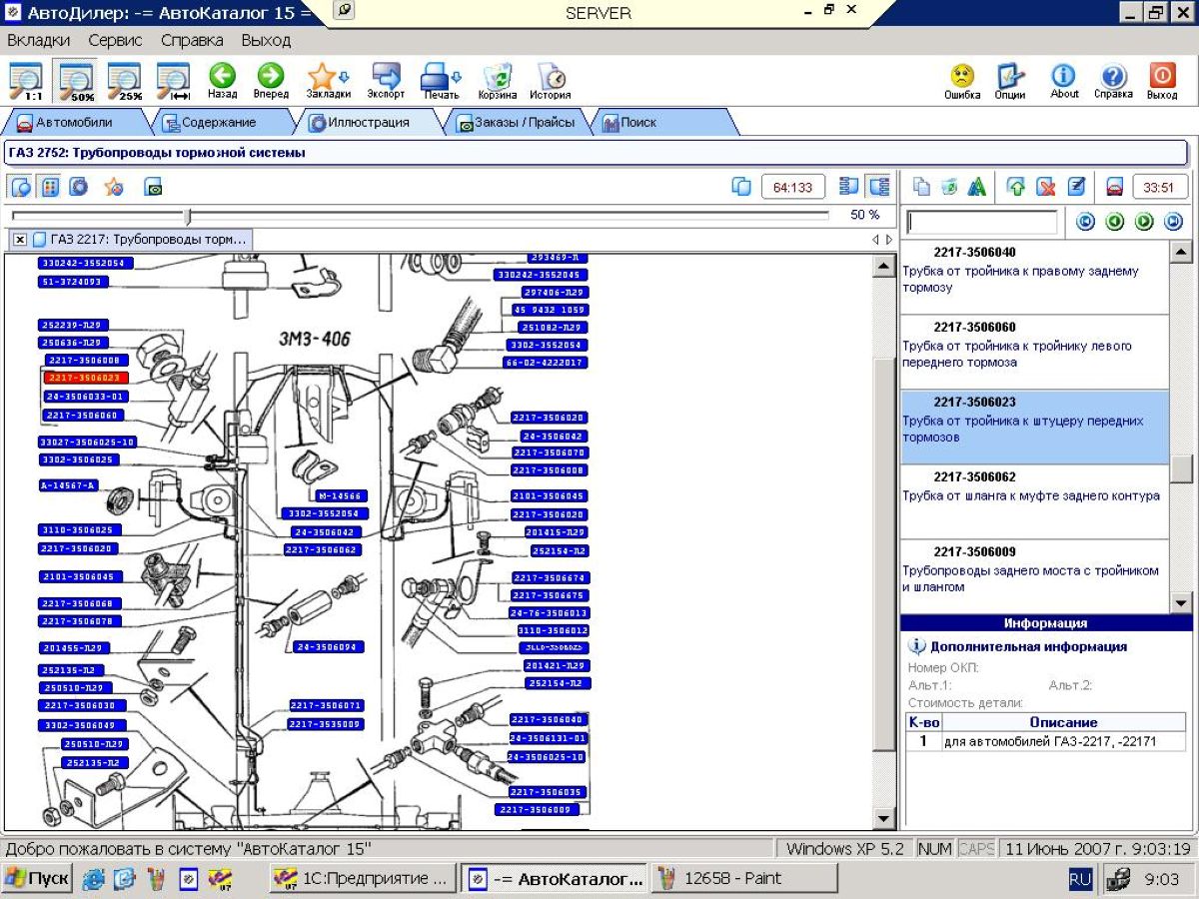1199x899 pixels.
Task: Click the red car icon in parts toolbar
Action: tap(1115, 187)
